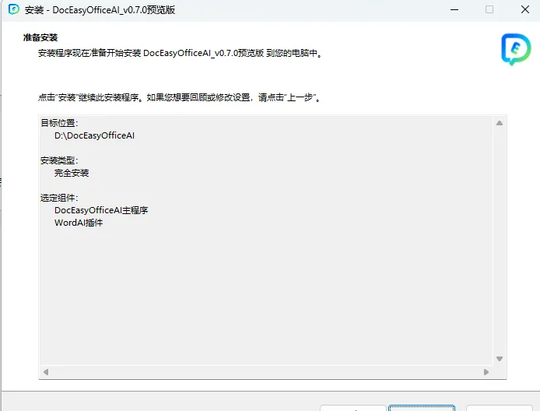Image resolution: width=540 pixels, height=411 pixels.
Task: Click the large DocEasyOfficeAI logo at top right
Action: [516, 49]
